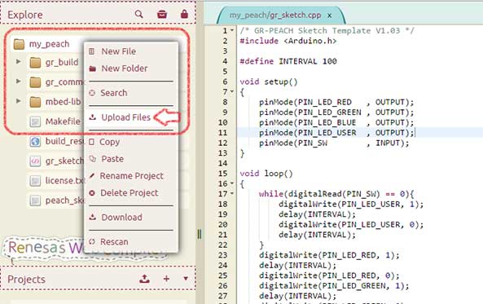Viewport: 483px width, 304px height.
Task: Collapse code fold arrow at line 7
Action: [x=232, y=91]
